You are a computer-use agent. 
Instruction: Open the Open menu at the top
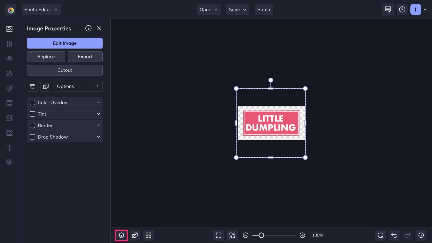coord(208,9)
